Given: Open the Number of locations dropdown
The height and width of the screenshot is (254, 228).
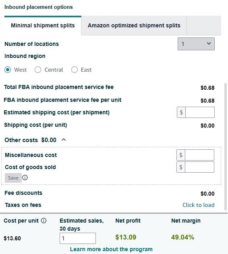Looking at the screenshot, I should 196,44.
